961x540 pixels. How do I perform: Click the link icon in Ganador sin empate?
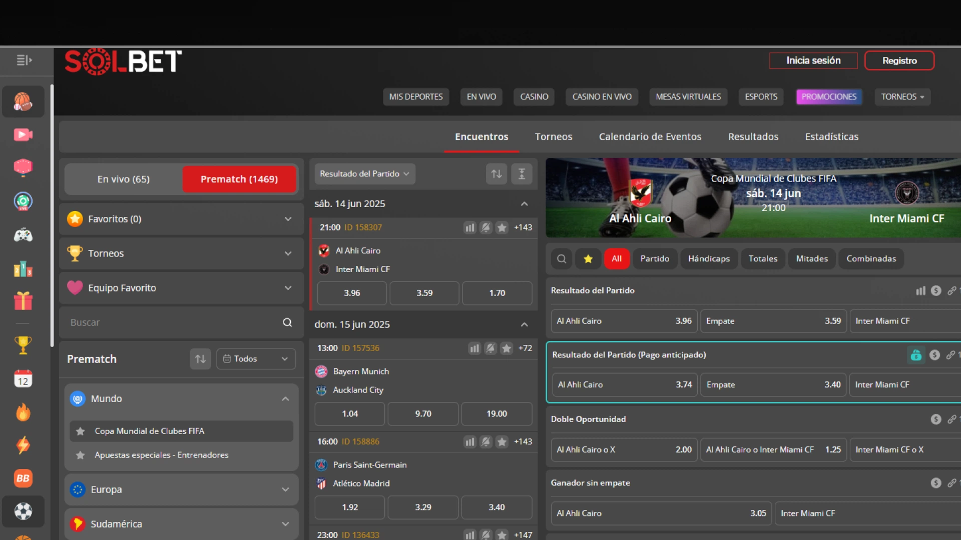pyautogui.click(x=951, y=483)
